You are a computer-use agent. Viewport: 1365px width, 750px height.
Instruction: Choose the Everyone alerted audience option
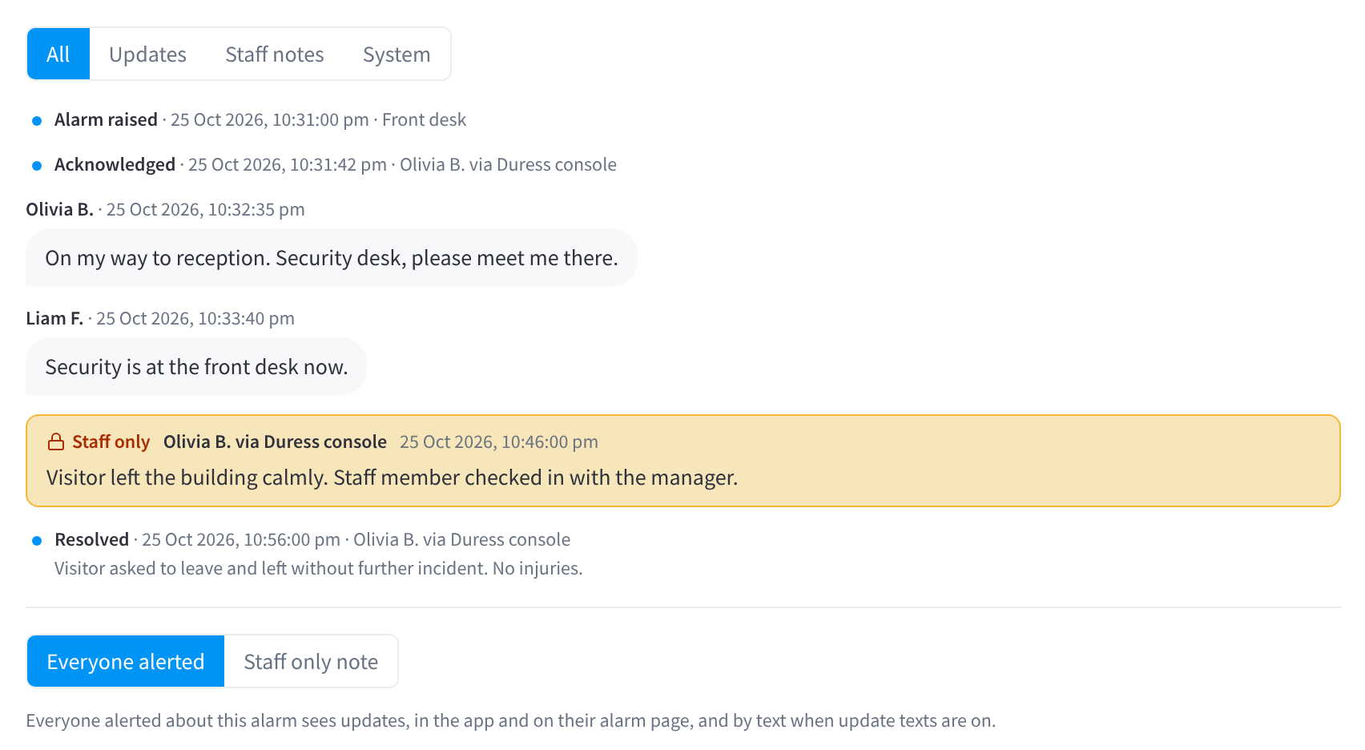click(x=126, y=662)
